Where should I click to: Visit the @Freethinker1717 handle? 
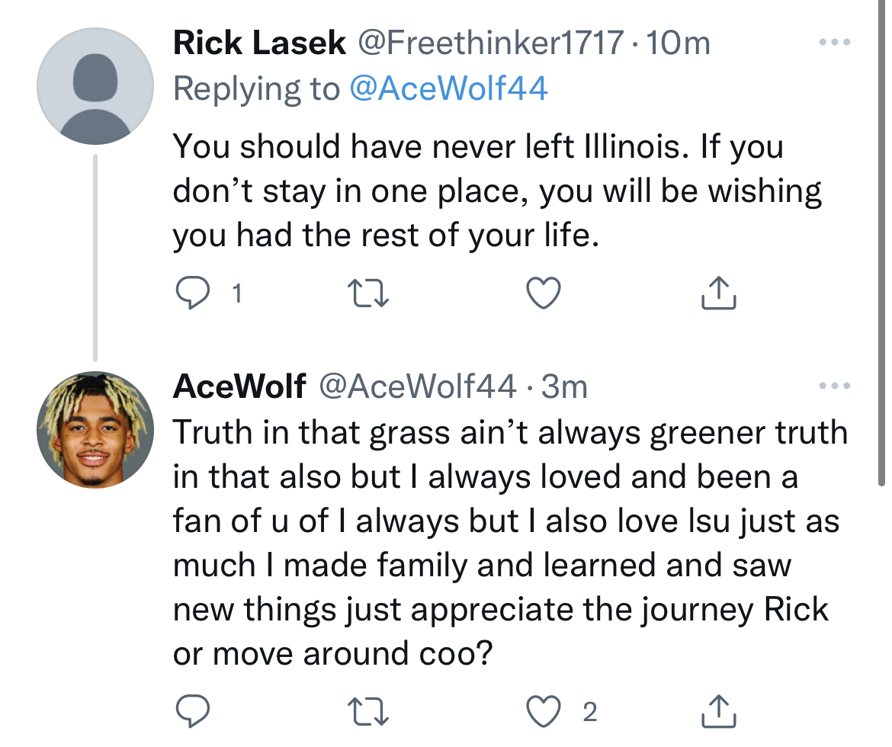coord(490,43)
